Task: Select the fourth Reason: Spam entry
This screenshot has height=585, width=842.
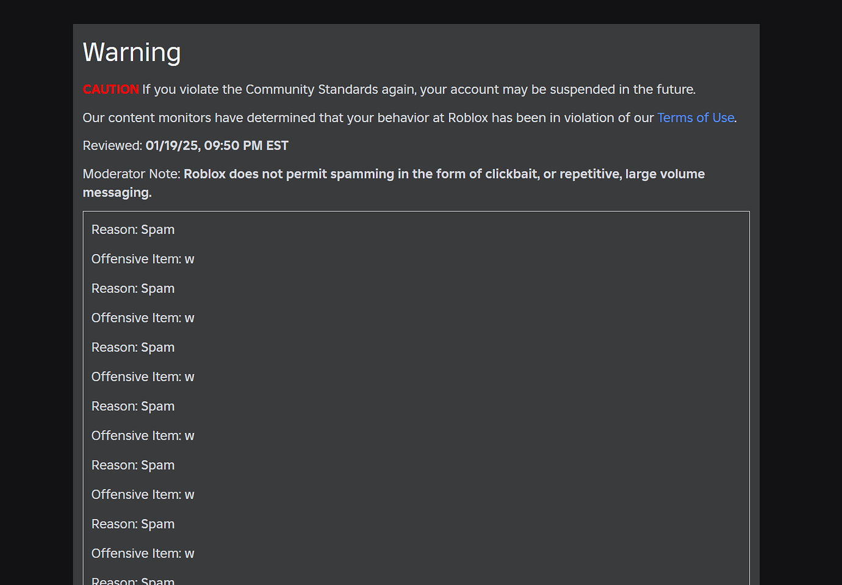Action: [x=133, y=406]
